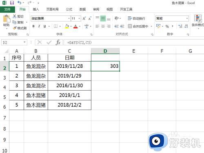Open the accounting number format
Viewport: 204px width, 153px height.
(158, 26)
